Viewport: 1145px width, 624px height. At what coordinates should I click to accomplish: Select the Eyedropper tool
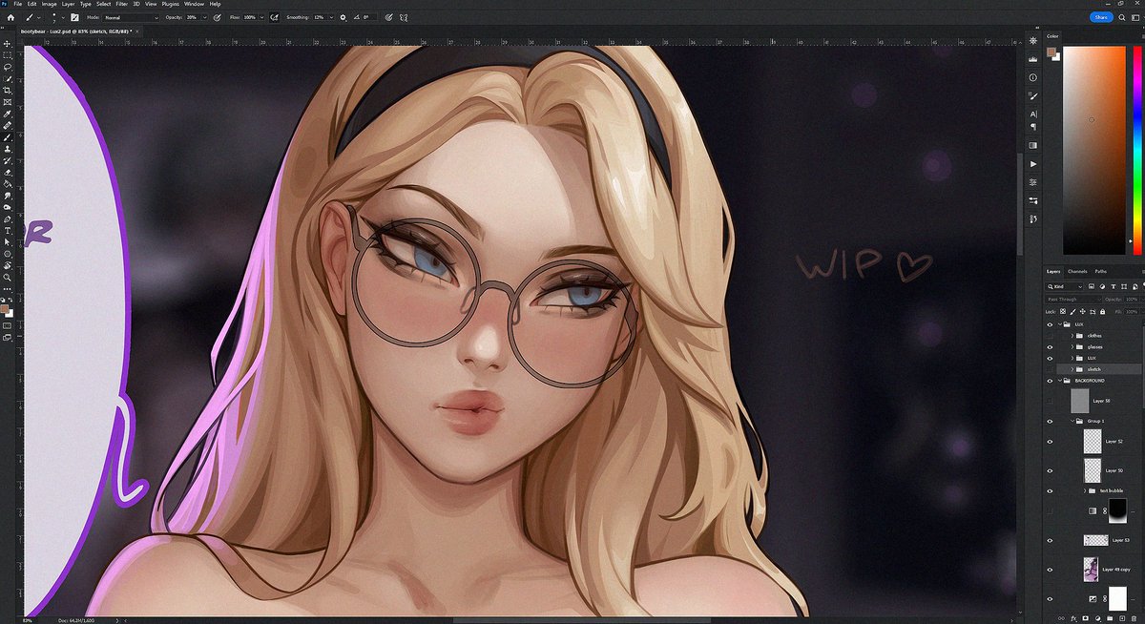pyautogui.click(x=8, y=114)
